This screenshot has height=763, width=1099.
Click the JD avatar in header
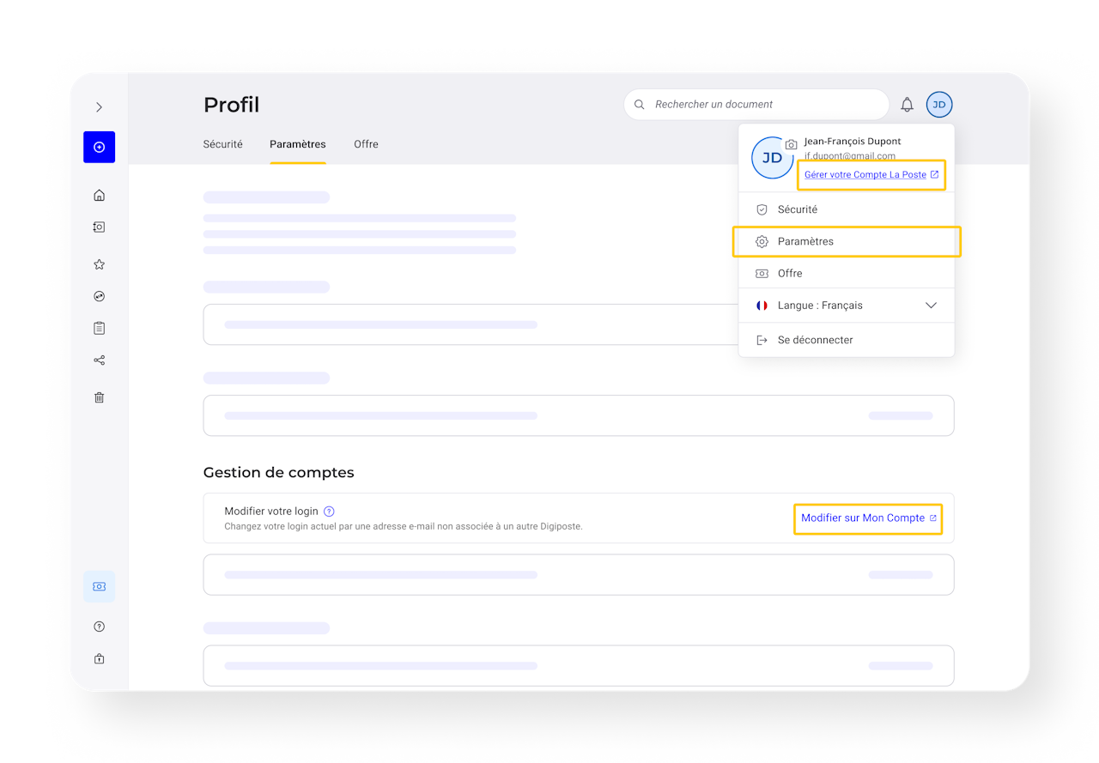point(939,105)
